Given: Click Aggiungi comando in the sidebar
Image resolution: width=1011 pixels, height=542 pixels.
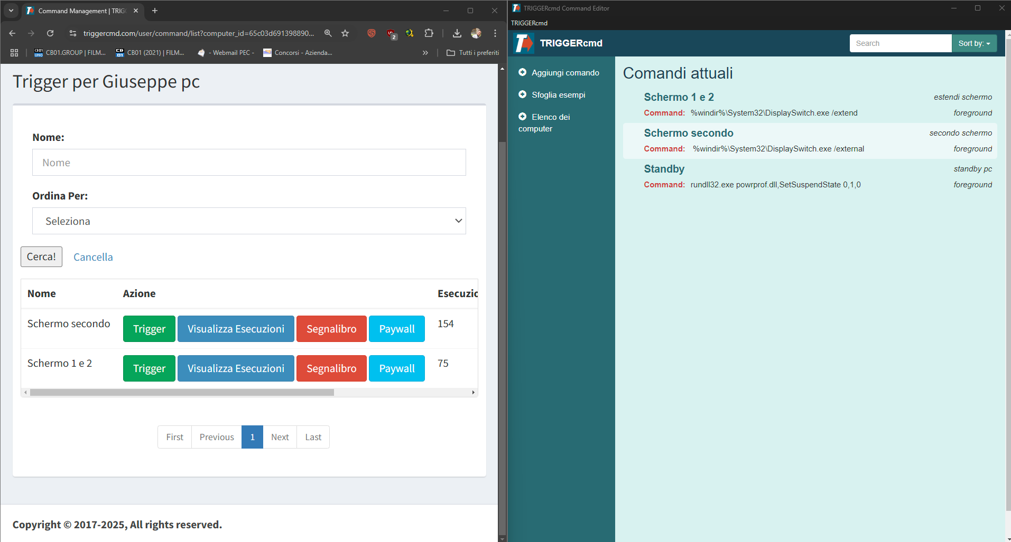Looking at the screenshot, I should click(x=565, y=73).
